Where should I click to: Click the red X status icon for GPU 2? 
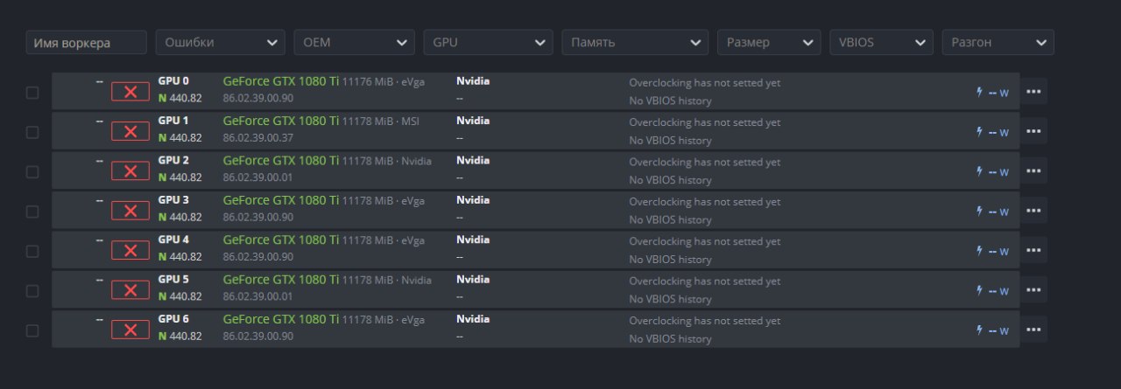[x=130, y=171]
